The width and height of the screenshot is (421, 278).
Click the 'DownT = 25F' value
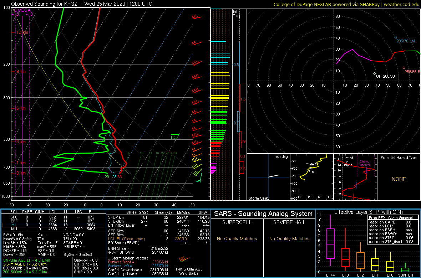(x=15, y=254)
